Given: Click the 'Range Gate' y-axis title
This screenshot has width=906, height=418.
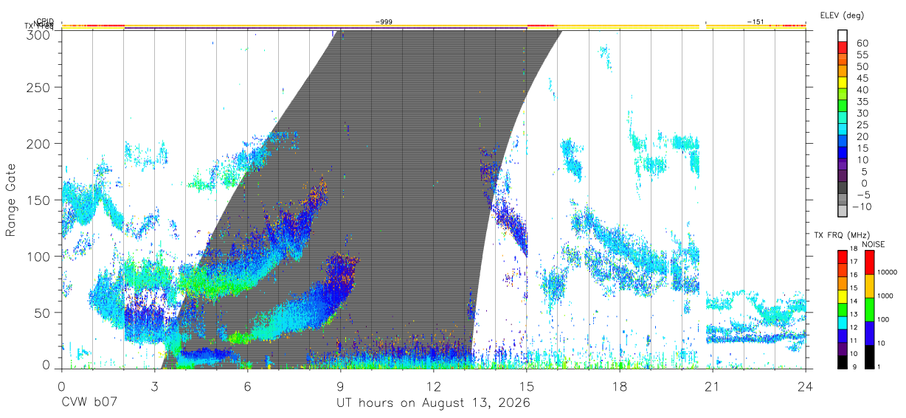Looking at the screenshot, I should (11, 201).
